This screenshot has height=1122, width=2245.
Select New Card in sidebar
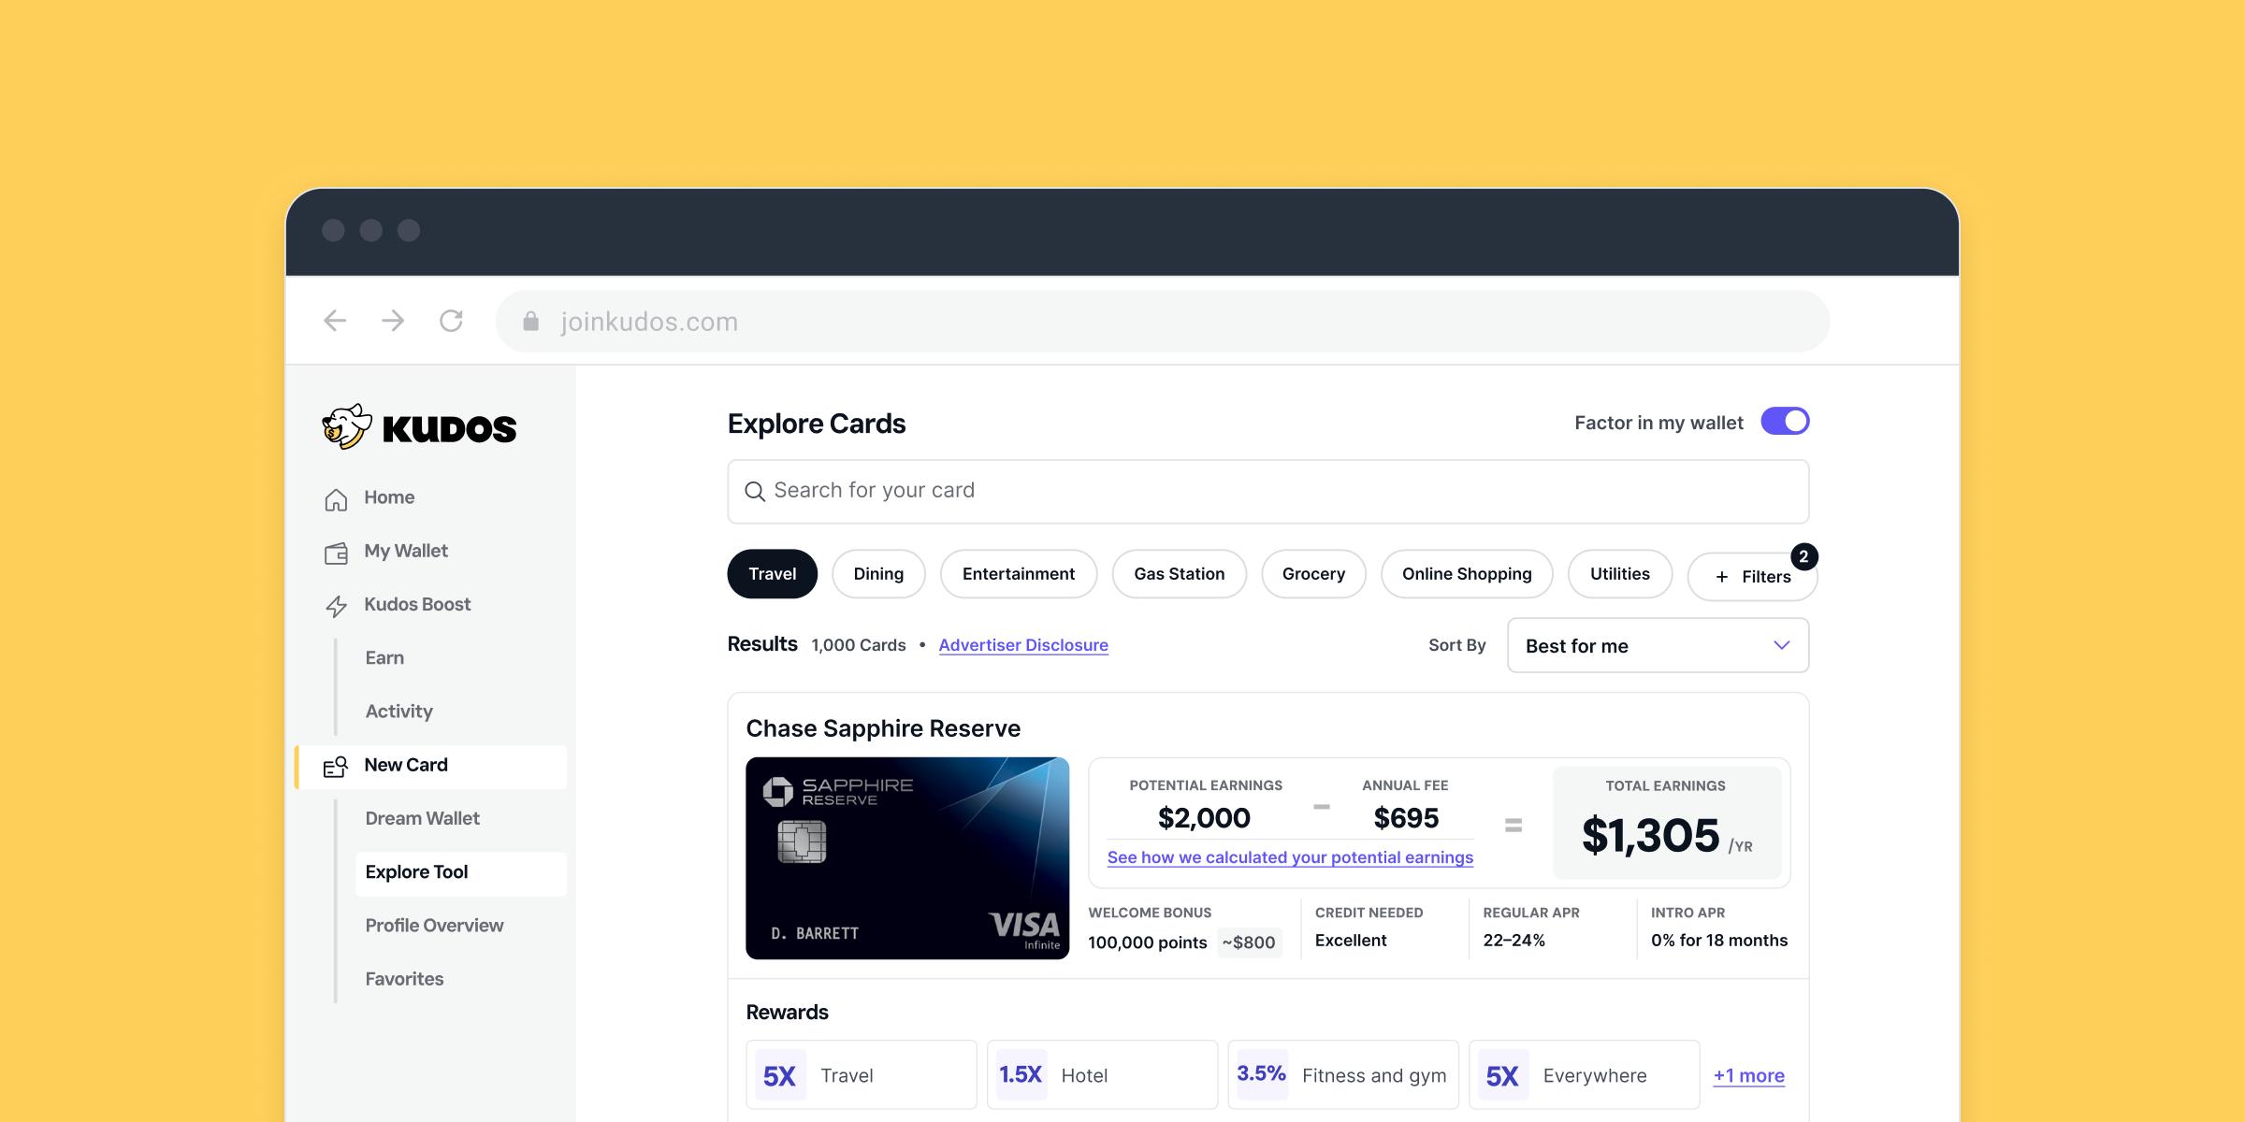tap(431, 767)
